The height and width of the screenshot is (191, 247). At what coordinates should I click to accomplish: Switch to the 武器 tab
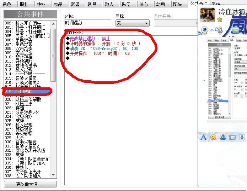tap(77, 4)
